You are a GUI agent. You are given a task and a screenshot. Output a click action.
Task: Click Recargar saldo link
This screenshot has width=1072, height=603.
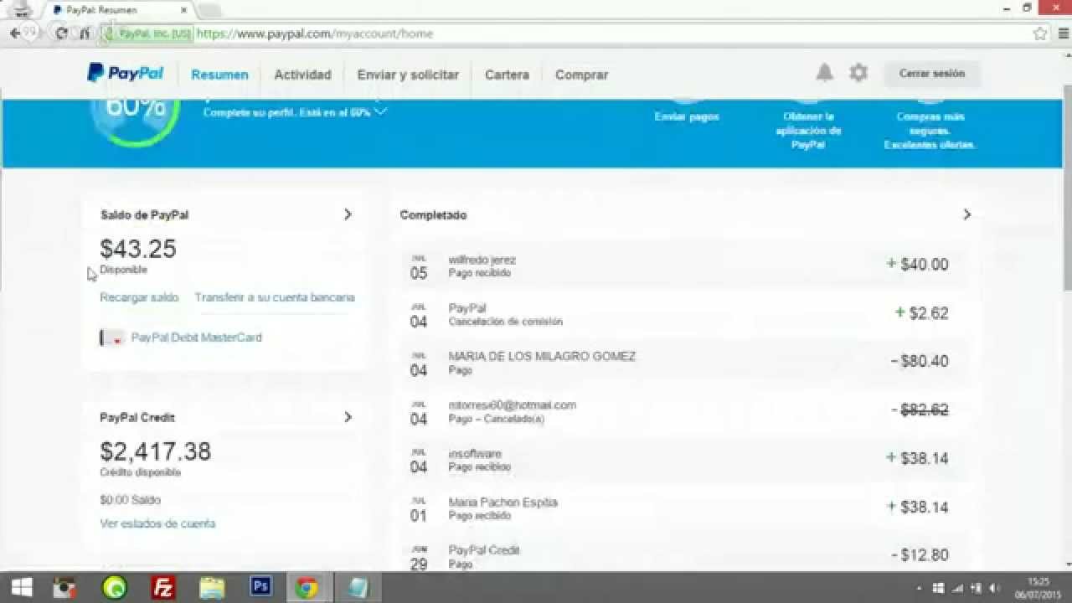tap(139, 297)
